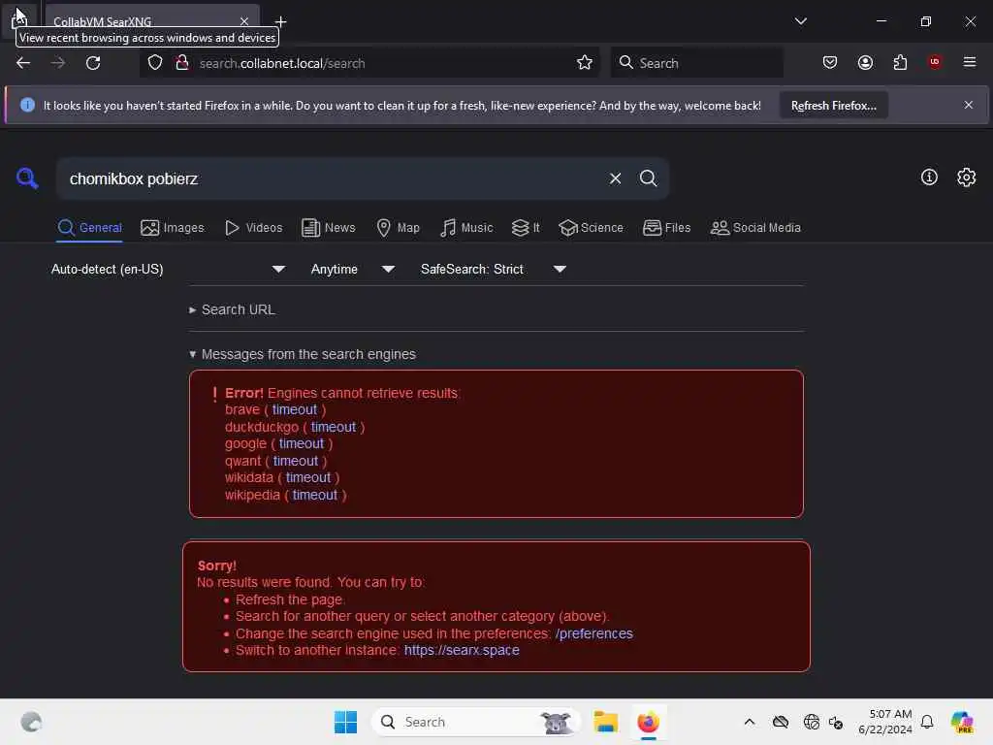Viewport: 993px width, 745px height.
Task: Open the google timeout link
Action: tap(302, 443)
